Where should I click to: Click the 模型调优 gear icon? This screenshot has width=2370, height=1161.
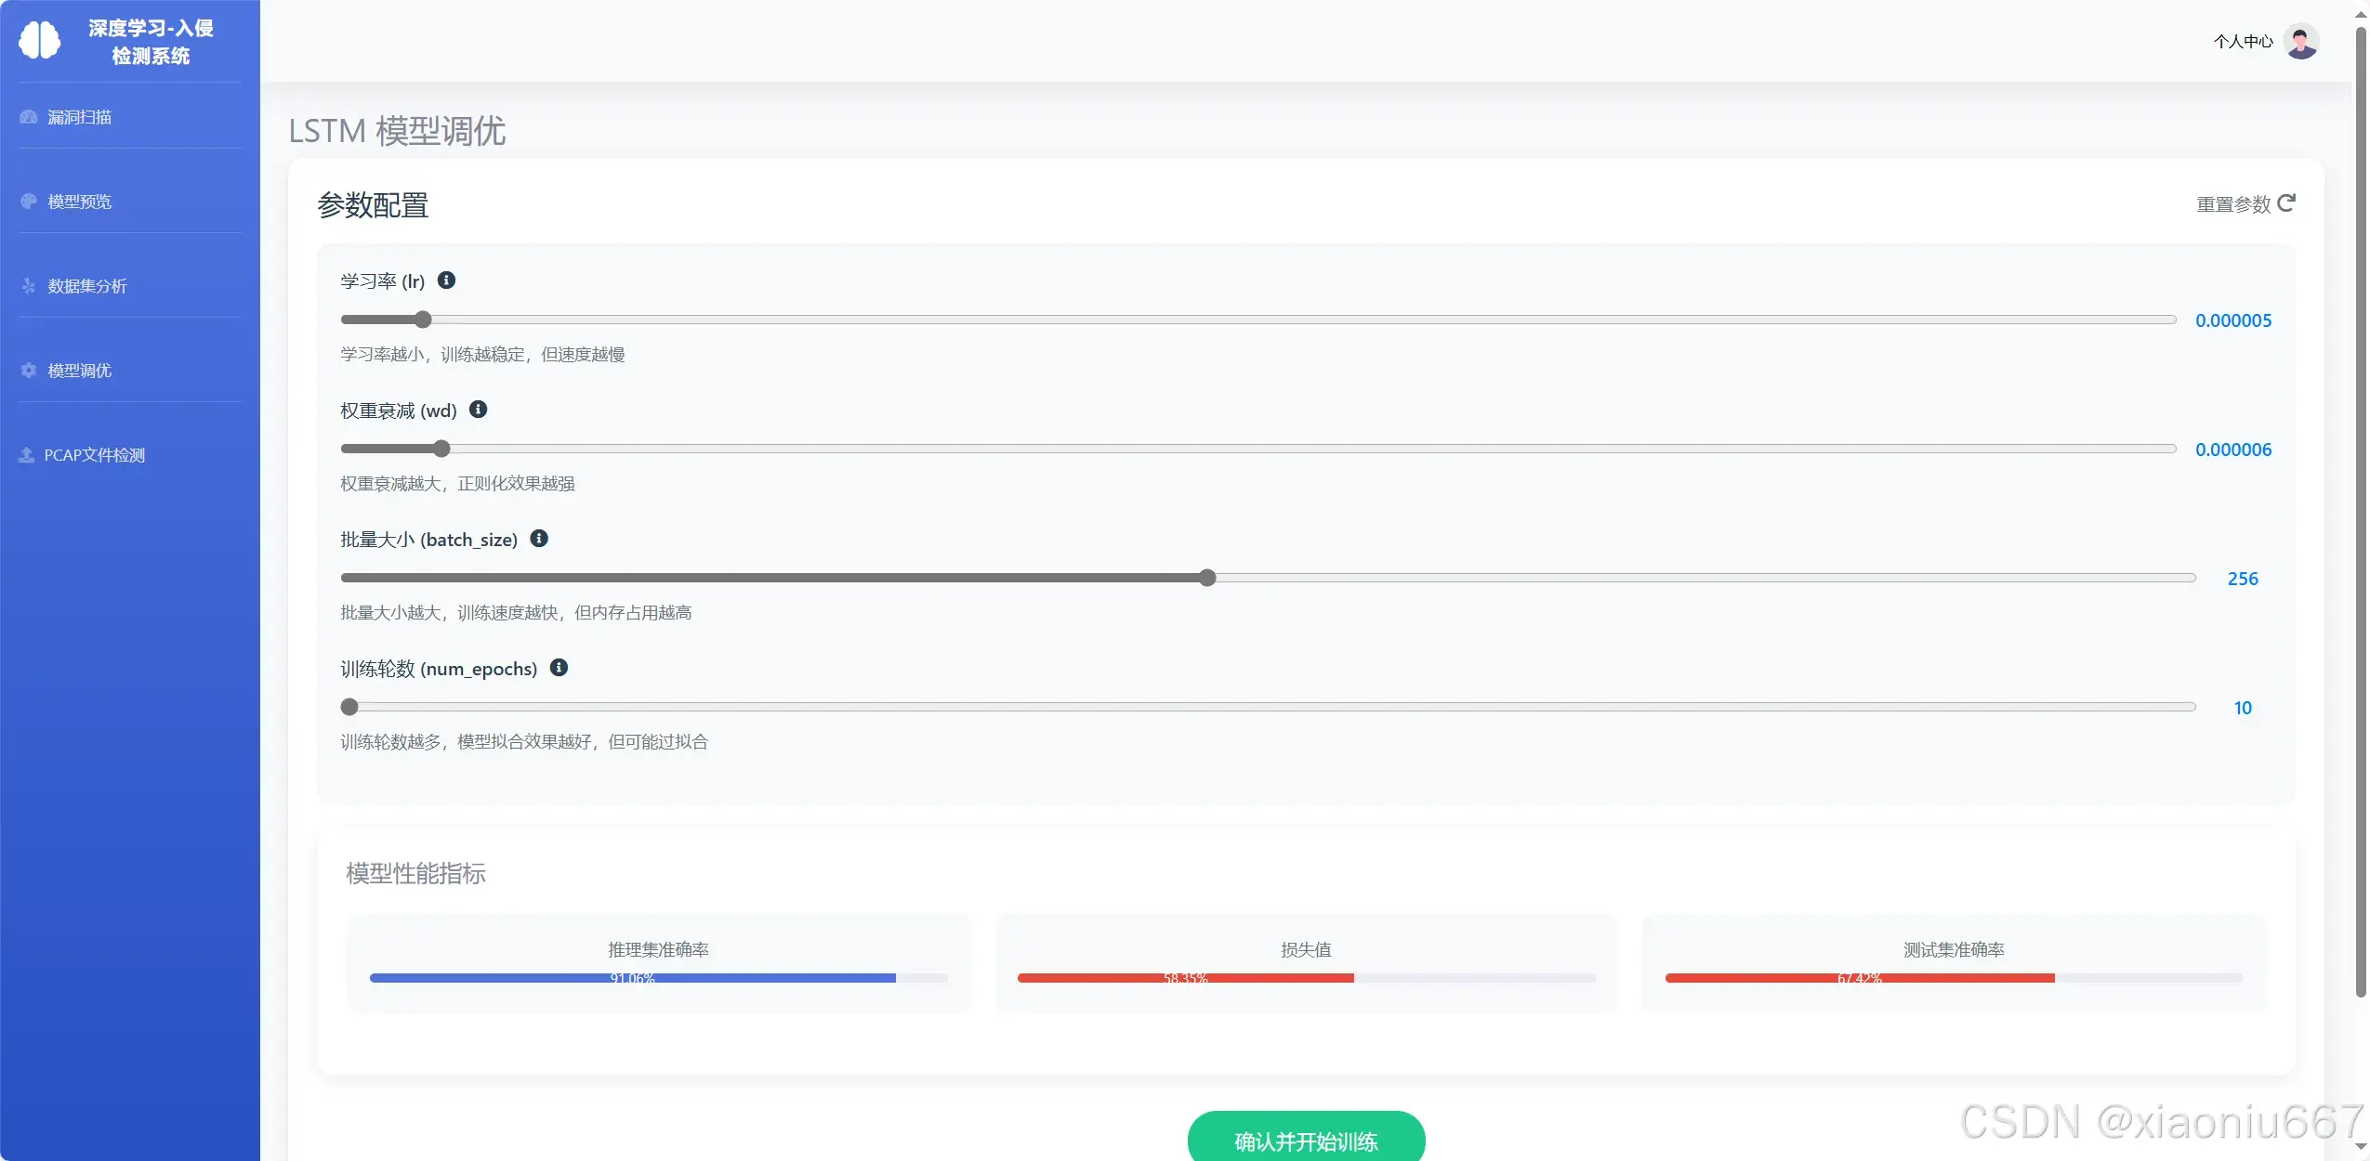29,371
